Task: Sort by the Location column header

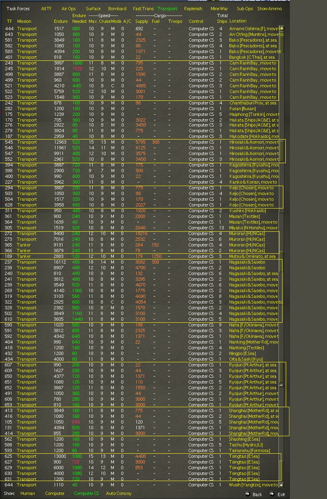Action: 238,21
